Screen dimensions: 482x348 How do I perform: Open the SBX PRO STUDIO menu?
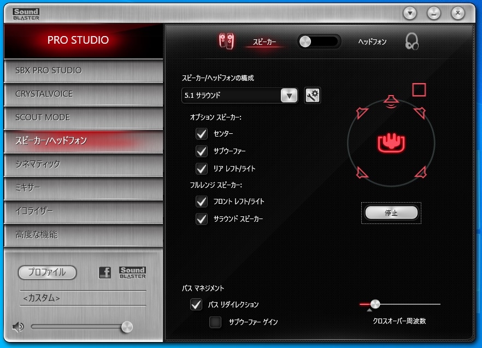tap(83, 70)
